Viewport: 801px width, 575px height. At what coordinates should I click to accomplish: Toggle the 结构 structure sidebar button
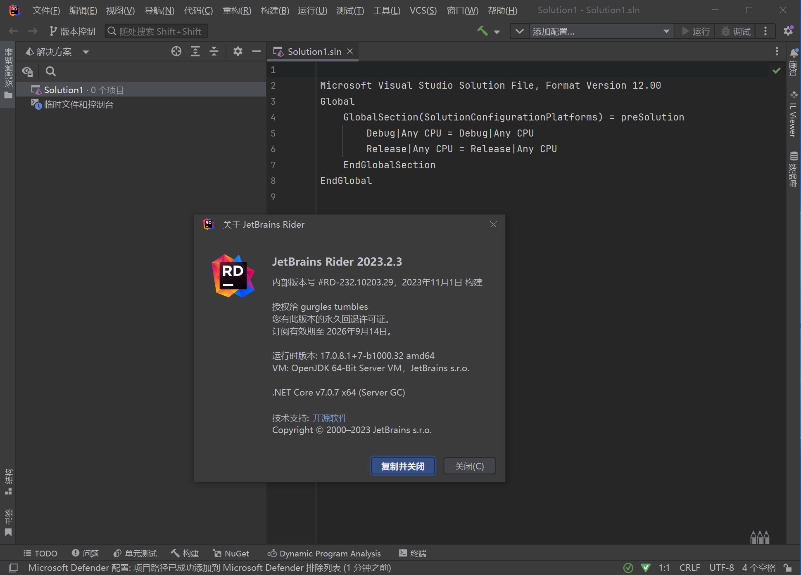pos(8,481)
